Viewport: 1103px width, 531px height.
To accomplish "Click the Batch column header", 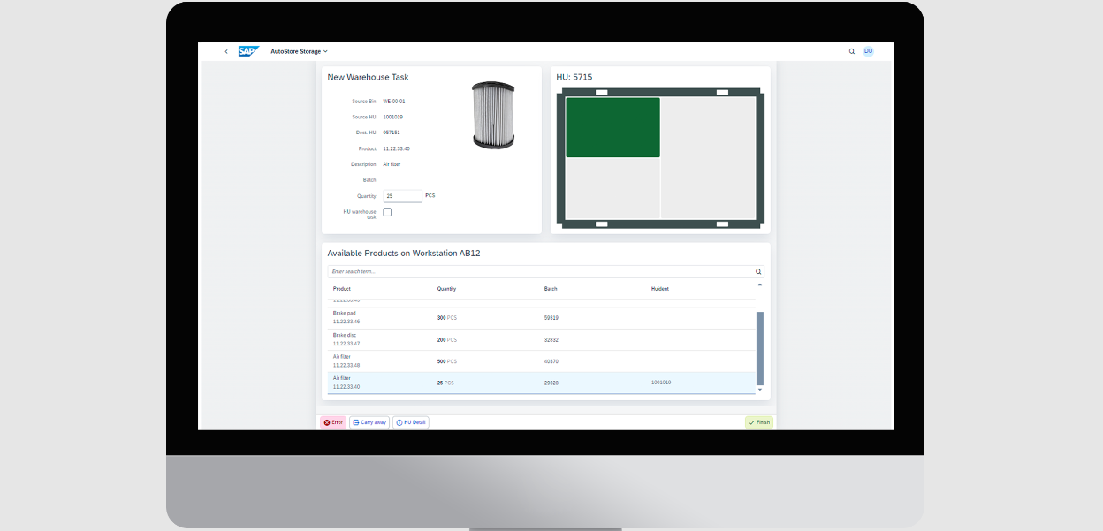I will pos(551,289).
